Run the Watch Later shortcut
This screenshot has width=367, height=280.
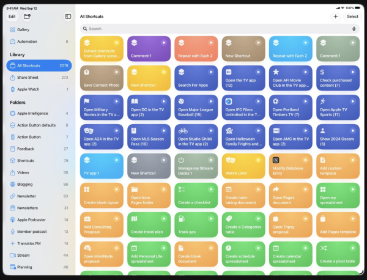coord(258,160)
